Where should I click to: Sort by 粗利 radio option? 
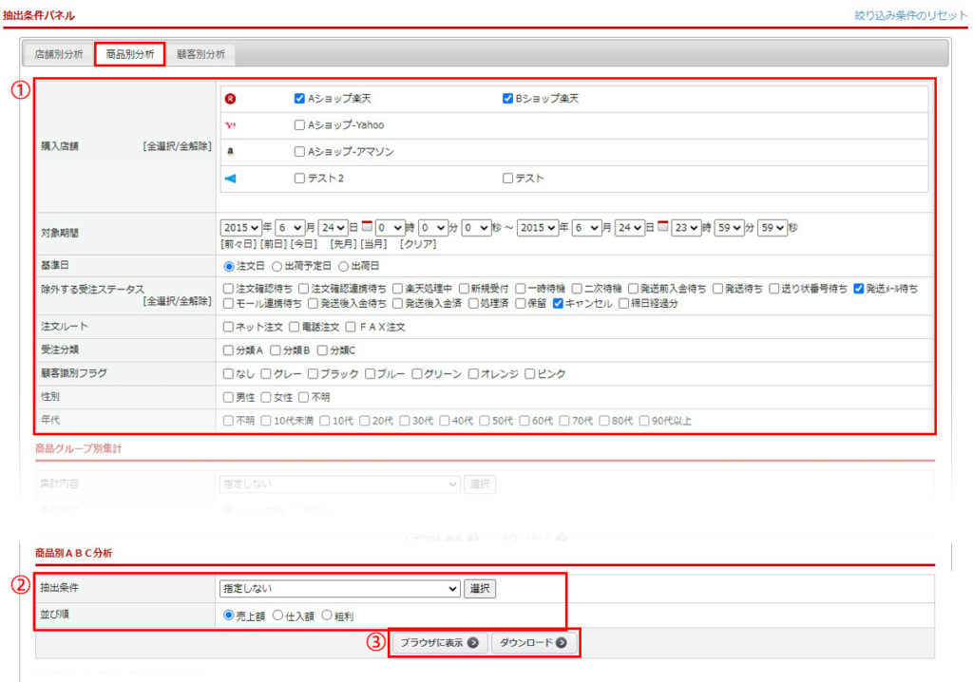point(327,616)
